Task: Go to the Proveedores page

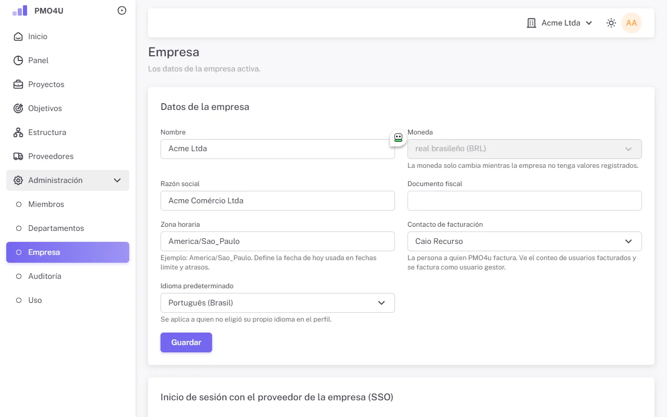Action: tap(68, 156)
